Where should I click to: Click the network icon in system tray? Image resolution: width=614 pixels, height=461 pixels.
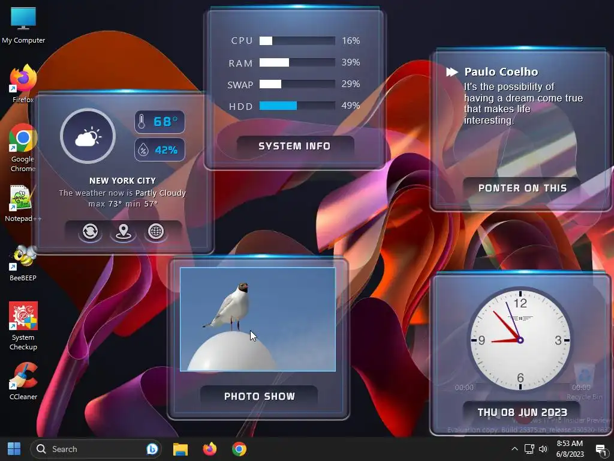(x=529, y=449)
